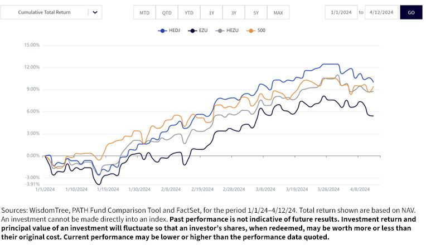Click the EZU line low at -3.91%

[x=99, y=184]
